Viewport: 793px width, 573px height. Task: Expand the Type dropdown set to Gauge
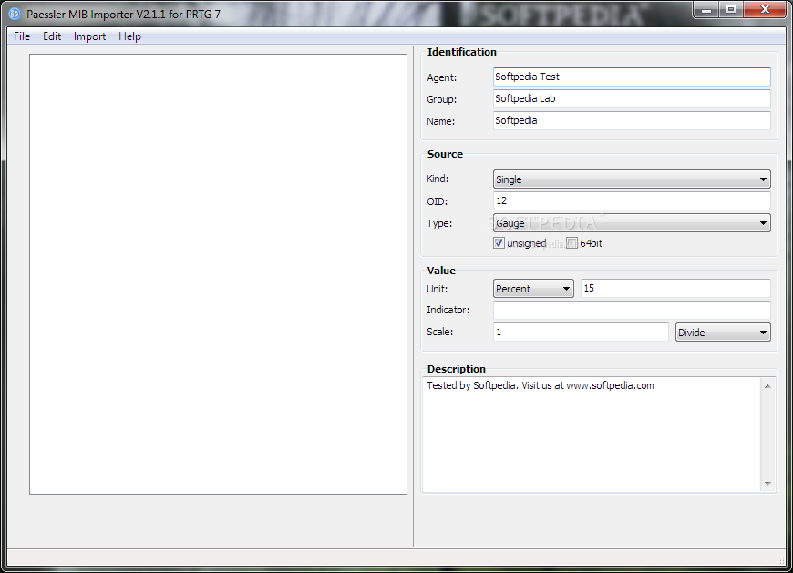pyautogui.click(x=632, y=223)
